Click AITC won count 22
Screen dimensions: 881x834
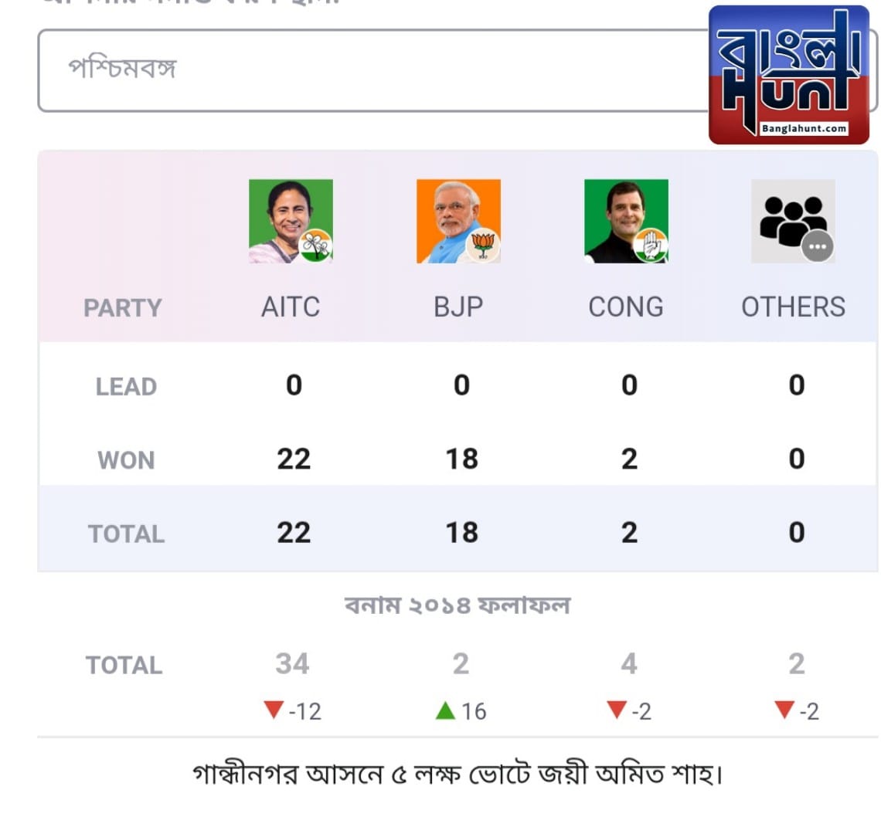pyautogui.click(x=294, y=459)
